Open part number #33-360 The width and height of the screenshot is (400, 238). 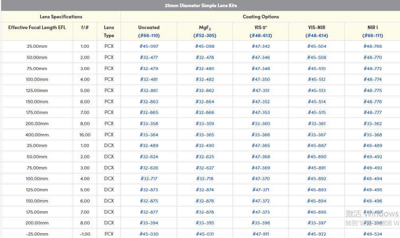(261, 124)
